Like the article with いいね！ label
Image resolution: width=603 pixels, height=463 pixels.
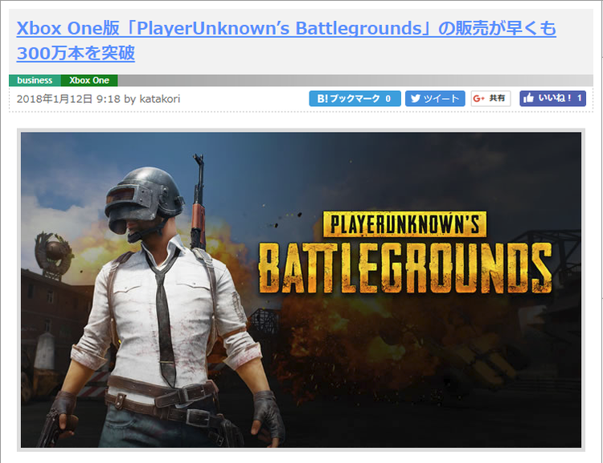click(555, 98)
